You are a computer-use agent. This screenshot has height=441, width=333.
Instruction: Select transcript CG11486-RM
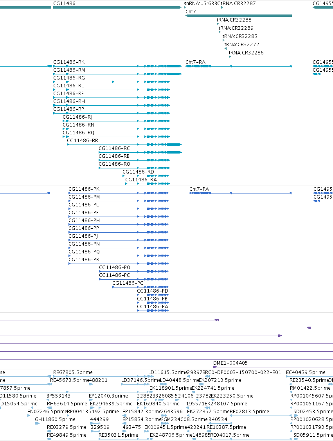click(69, 70)
